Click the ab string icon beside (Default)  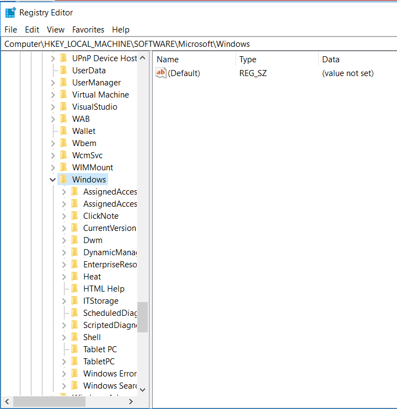click(x=161, y=73)
